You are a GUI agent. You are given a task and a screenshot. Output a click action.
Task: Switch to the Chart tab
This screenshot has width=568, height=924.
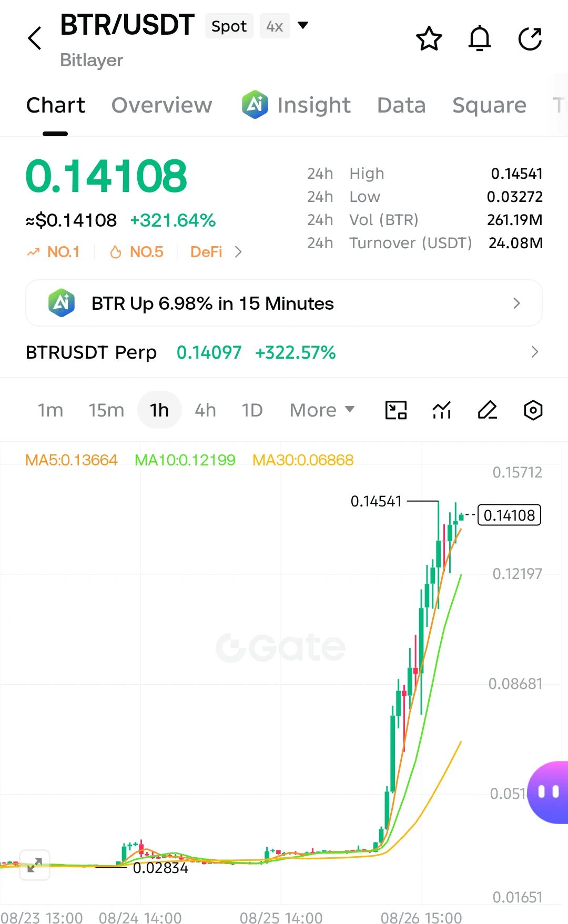tap(56, 105)
